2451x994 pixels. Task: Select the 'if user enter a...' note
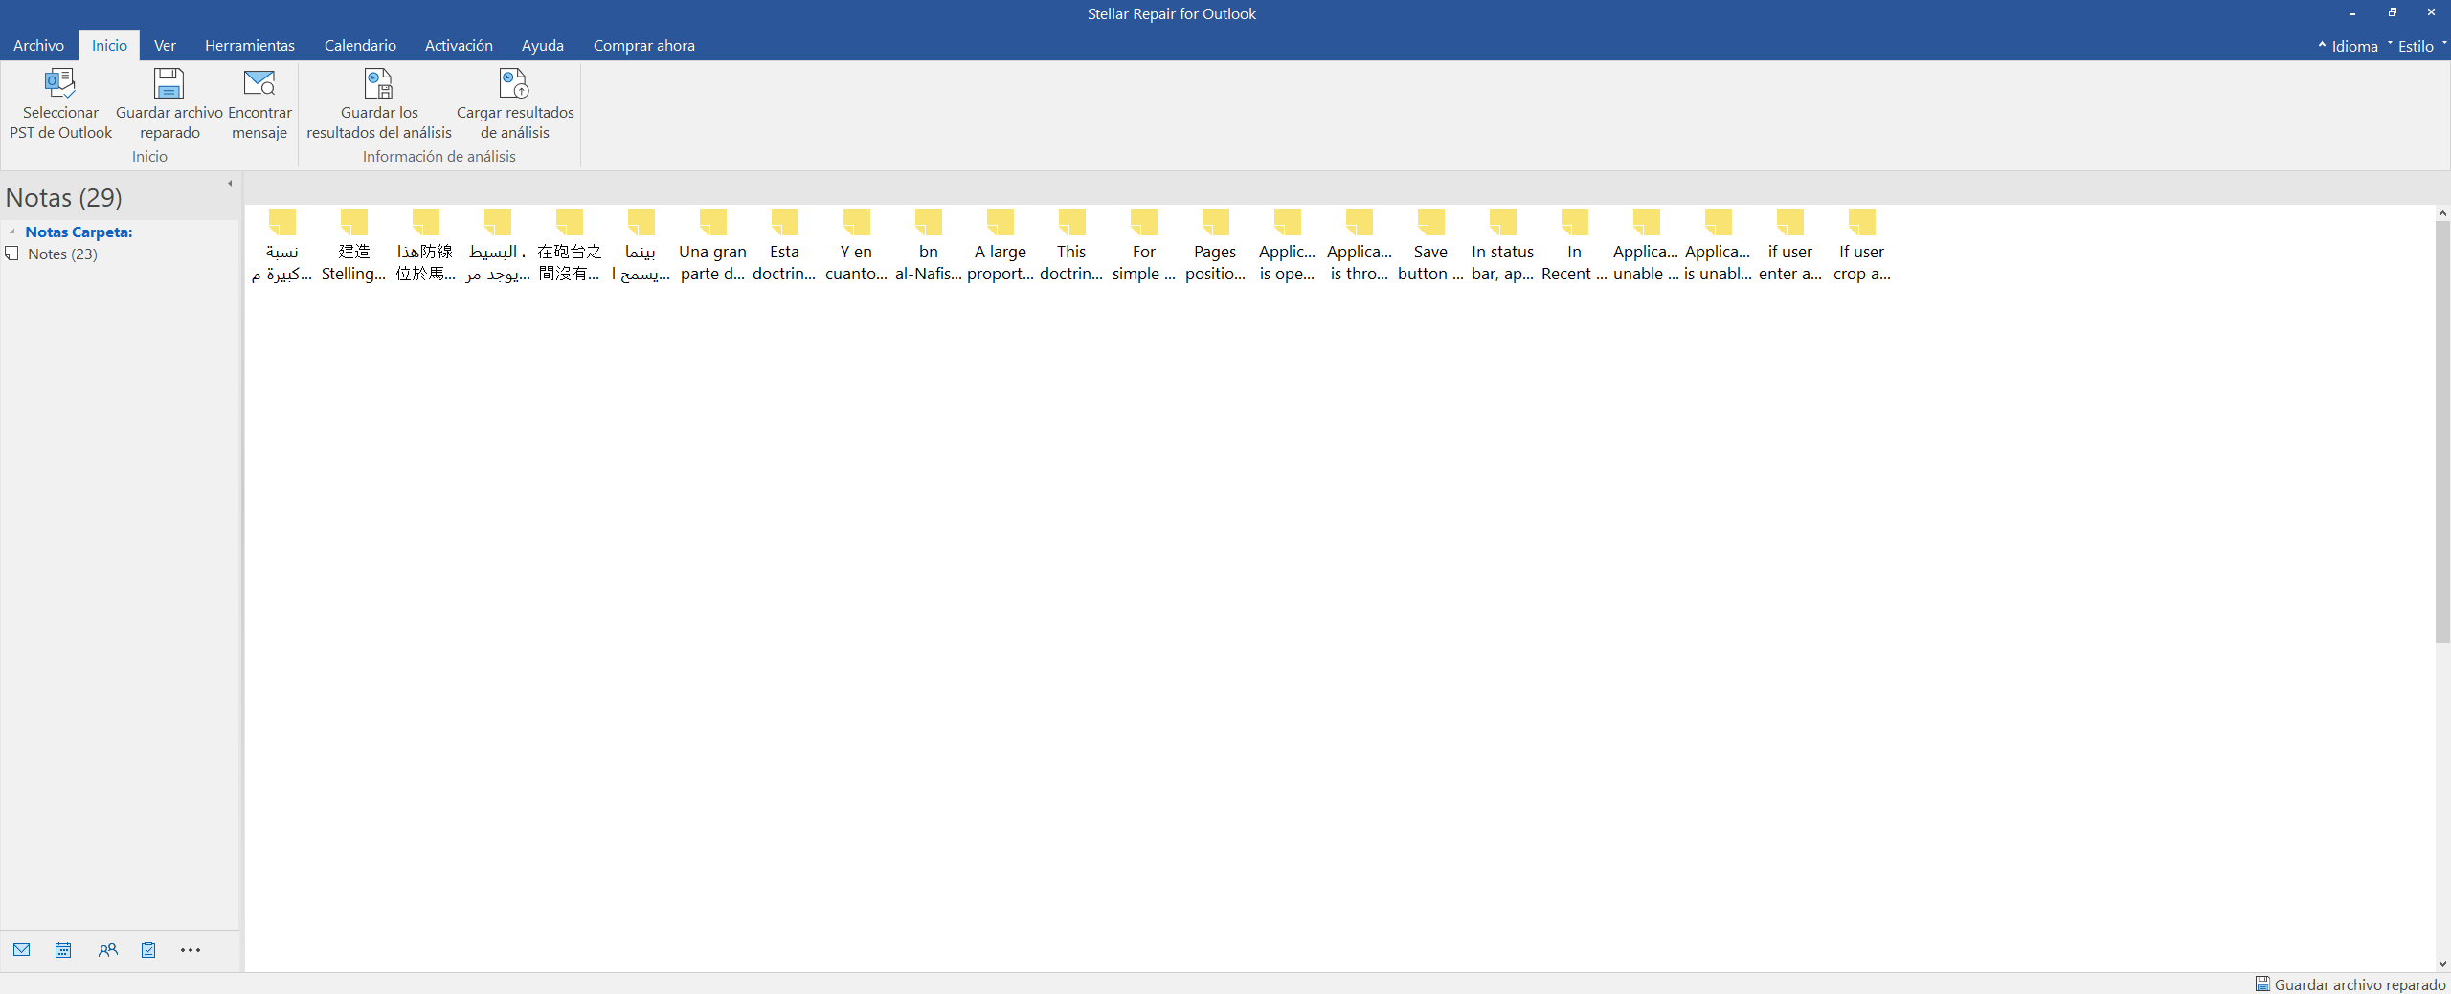pos(1789,246)
